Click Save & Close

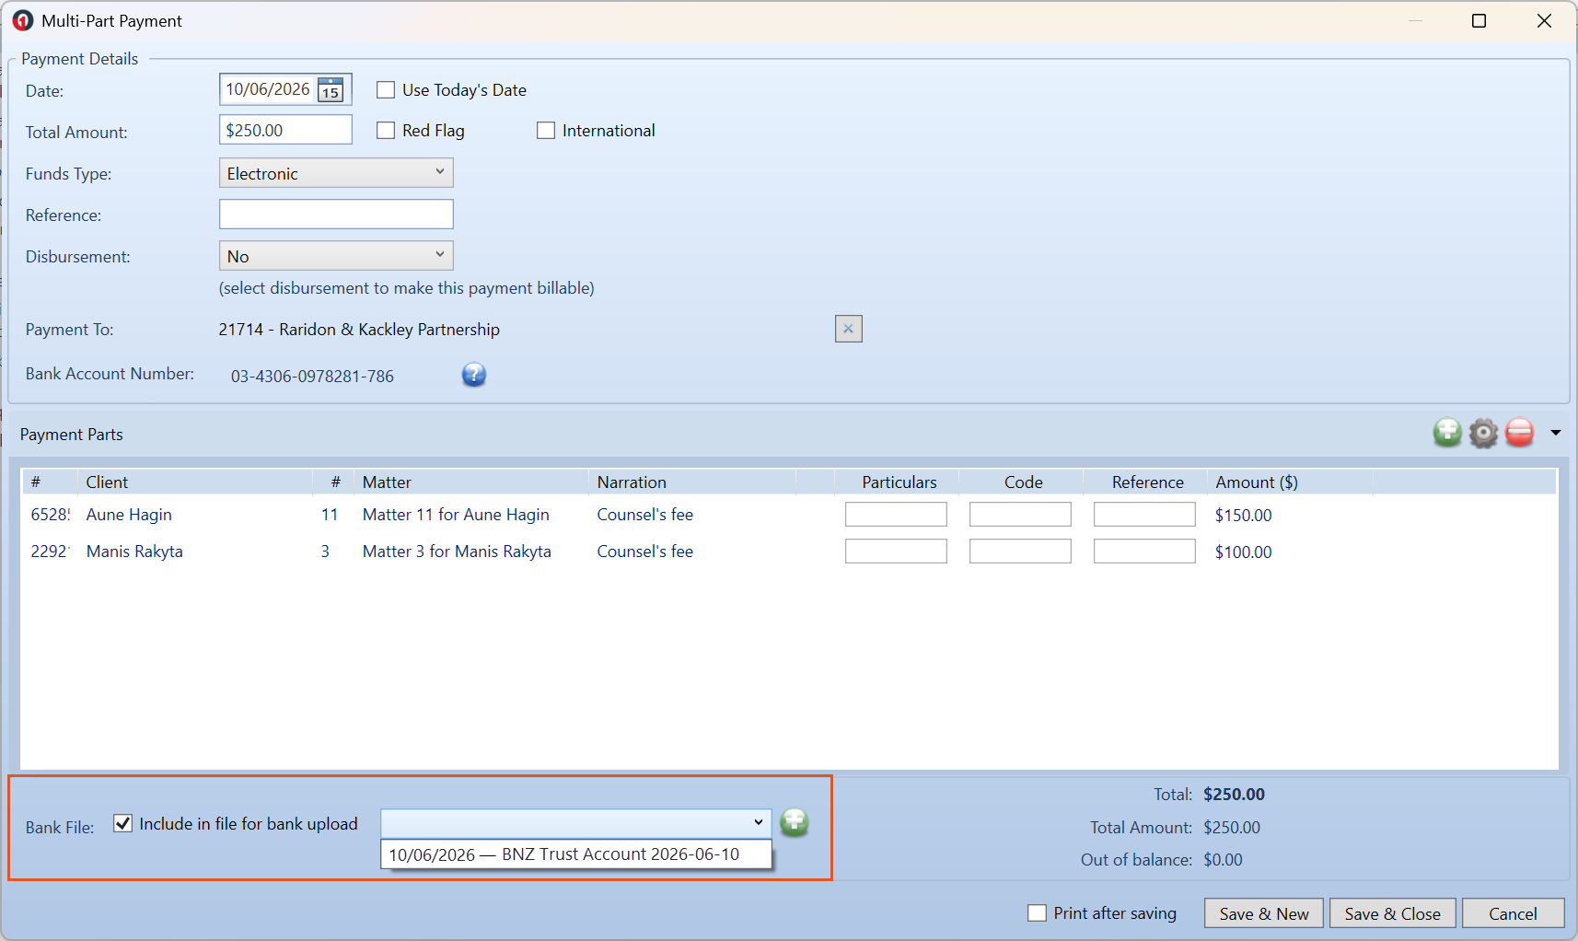(x=1392, y=913)
